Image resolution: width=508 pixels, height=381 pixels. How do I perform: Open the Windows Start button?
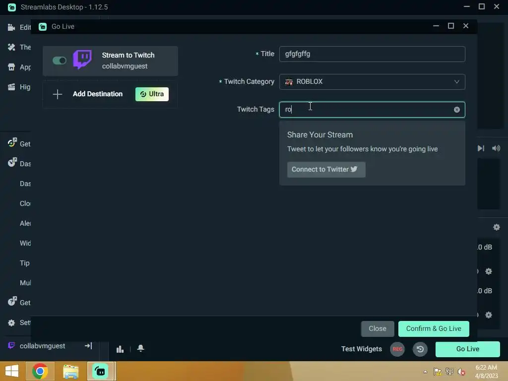point(12,371)
